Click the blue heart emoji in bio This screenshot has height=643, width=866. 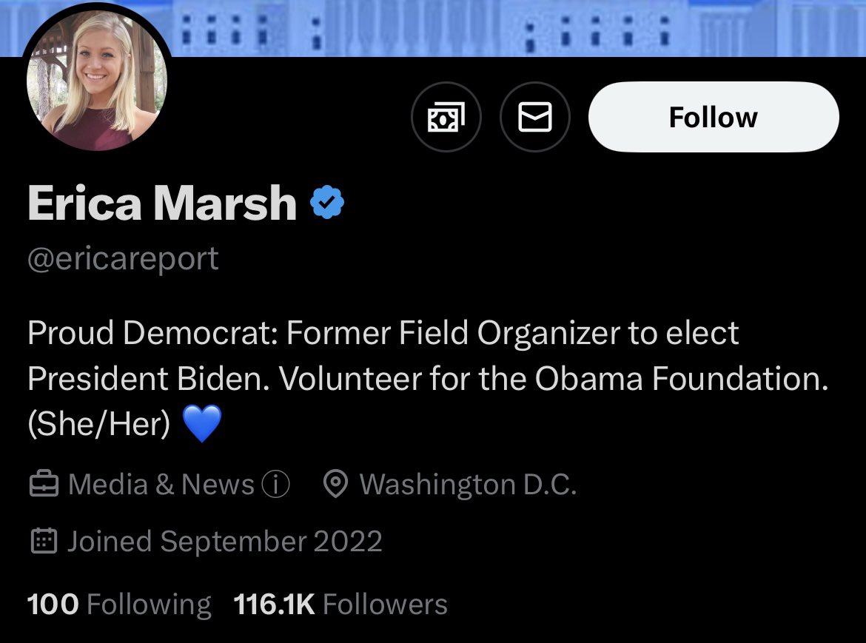(201, 423)
